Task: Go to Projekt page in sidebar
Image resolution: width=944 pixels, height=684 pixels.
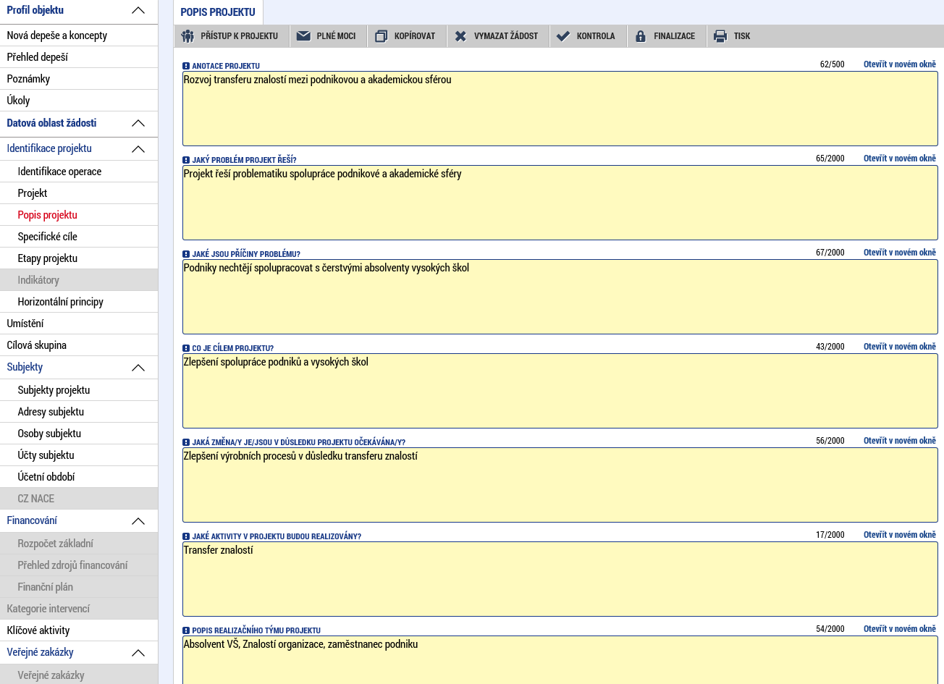Action: pos(79,193)
